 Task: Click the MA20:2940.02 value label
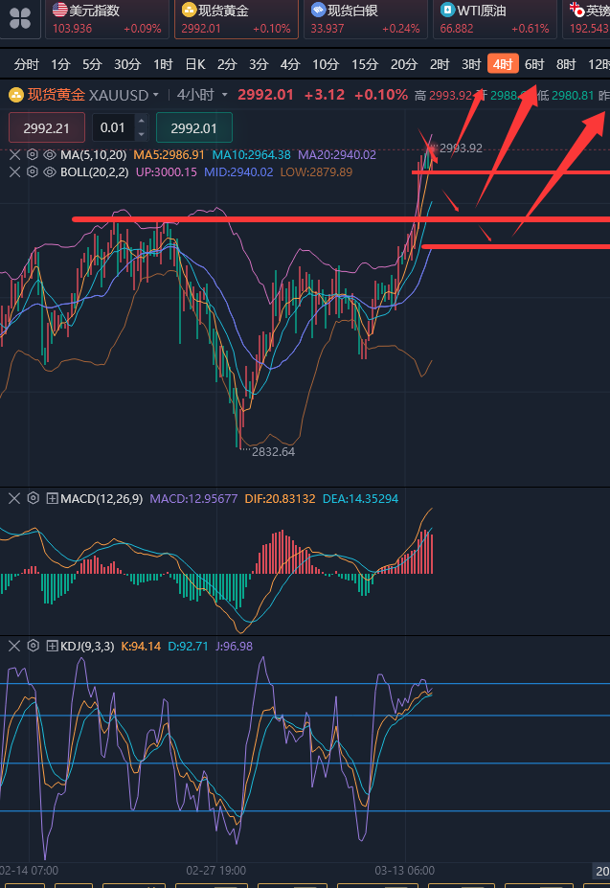[x=337, y=154]
